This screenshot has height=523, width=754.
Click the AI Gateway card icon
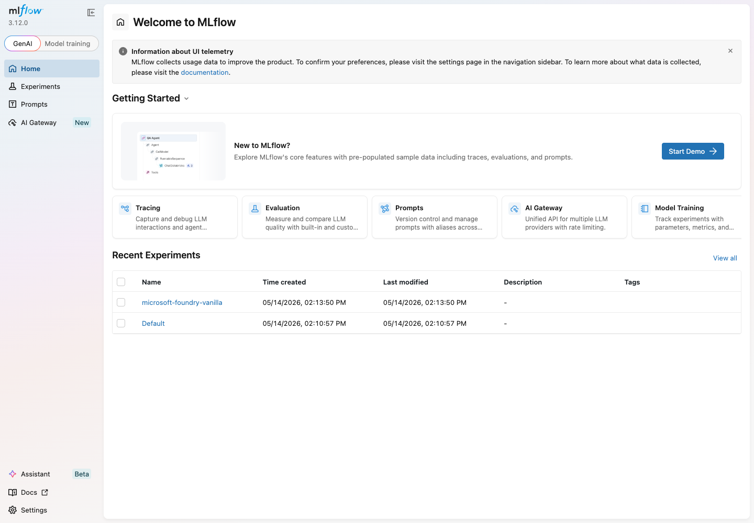[x=515, y=209]
